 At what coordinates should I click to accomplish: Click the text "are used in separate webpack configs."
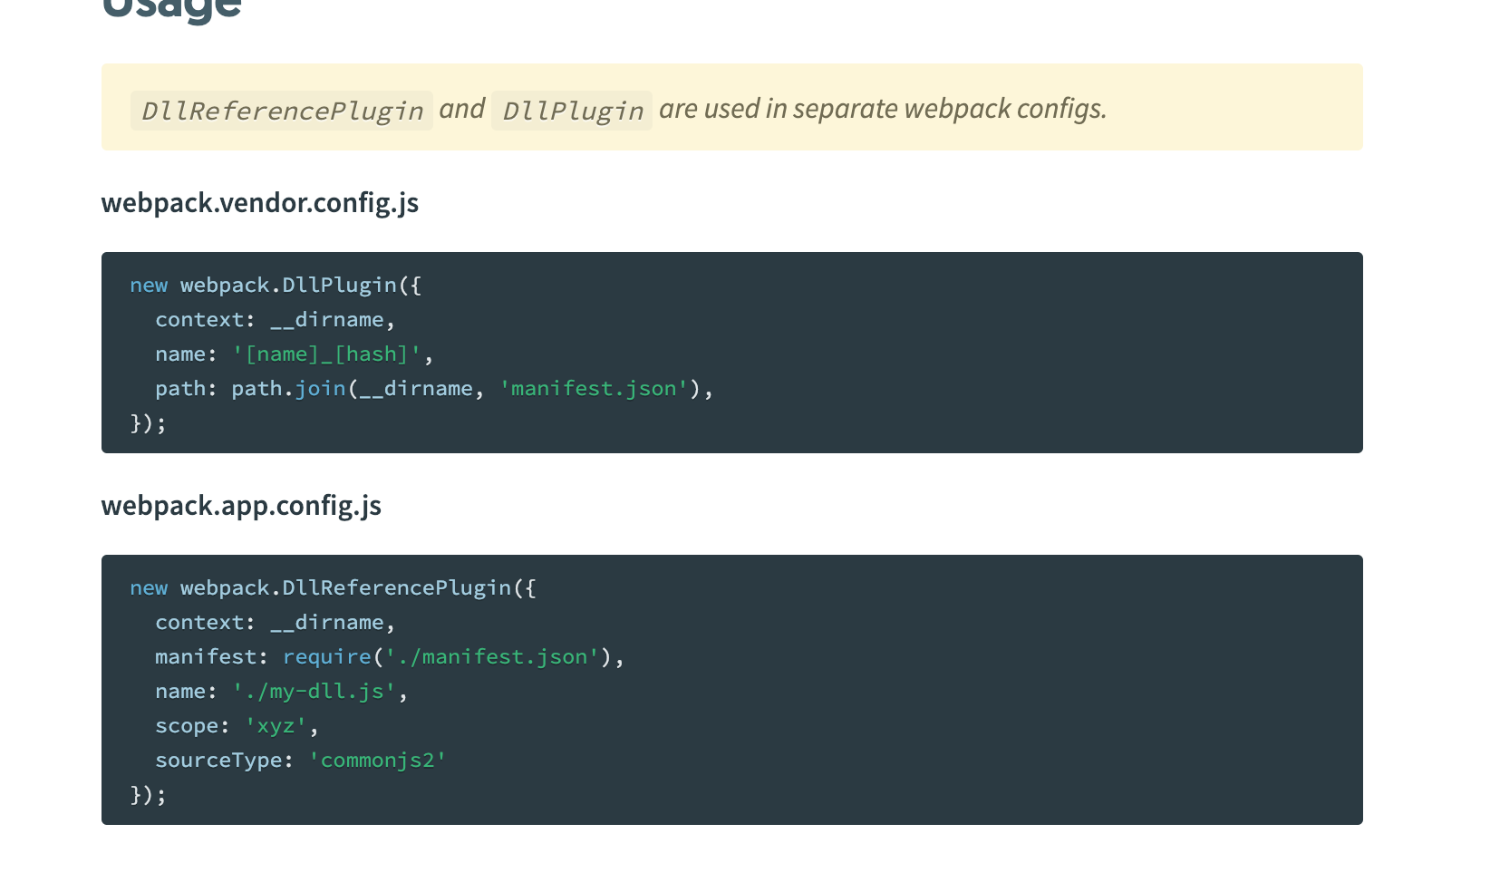point(883,109)
